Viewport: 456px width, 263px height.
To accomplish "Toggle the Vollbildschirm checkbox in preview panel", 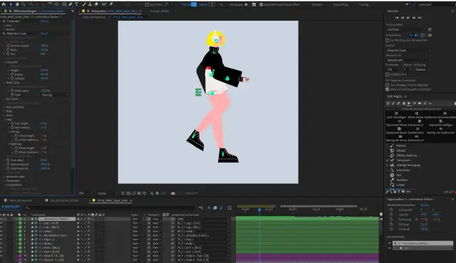I will (x=387, y=74).
